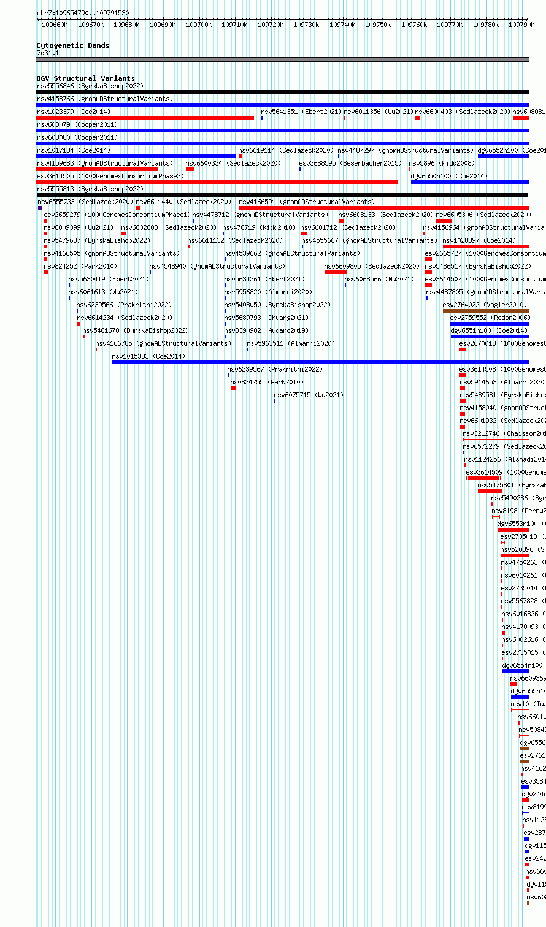The width and height of the screenshot is (546, 927).
Task: Click the 109740k ruler tick label
Action: pos(342,25)
